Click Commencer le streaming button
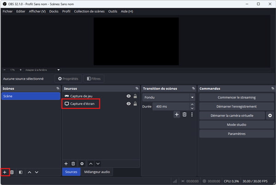This screenshot has height=185, width=276. pos(236,98)
